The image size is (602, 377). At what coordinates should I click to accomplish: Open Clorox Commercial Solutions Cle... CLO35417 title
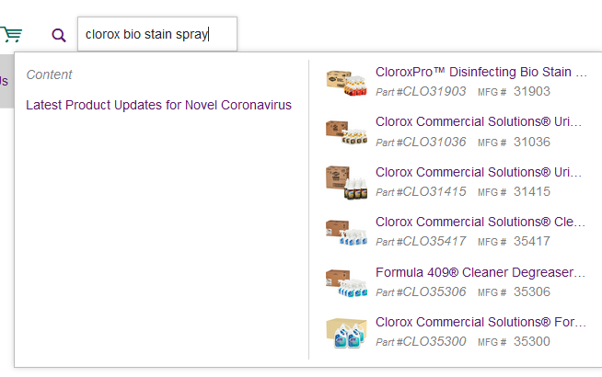point(480,222)
